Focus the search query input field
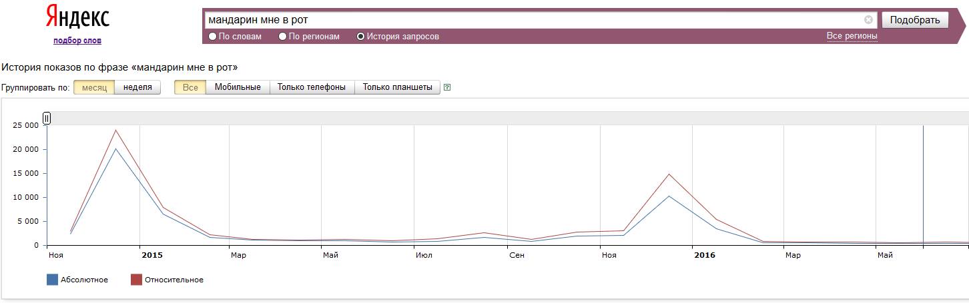This screenshot has height=303, width=969. tap(534, 20)
